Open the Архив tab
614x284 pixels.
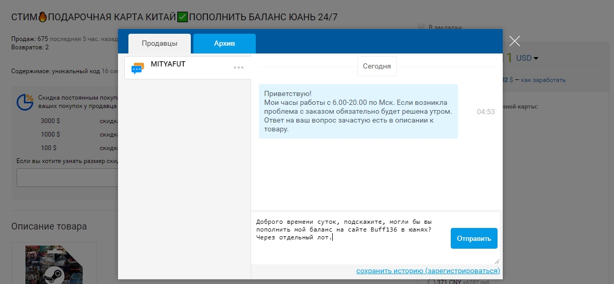point(225,44)
